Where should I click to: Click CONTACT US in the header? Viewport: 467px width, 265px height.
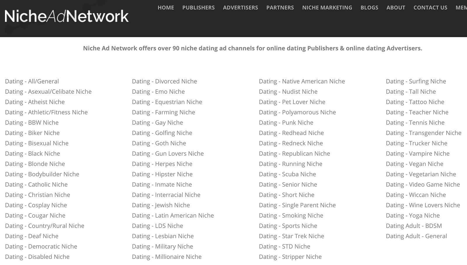[430, 8]
